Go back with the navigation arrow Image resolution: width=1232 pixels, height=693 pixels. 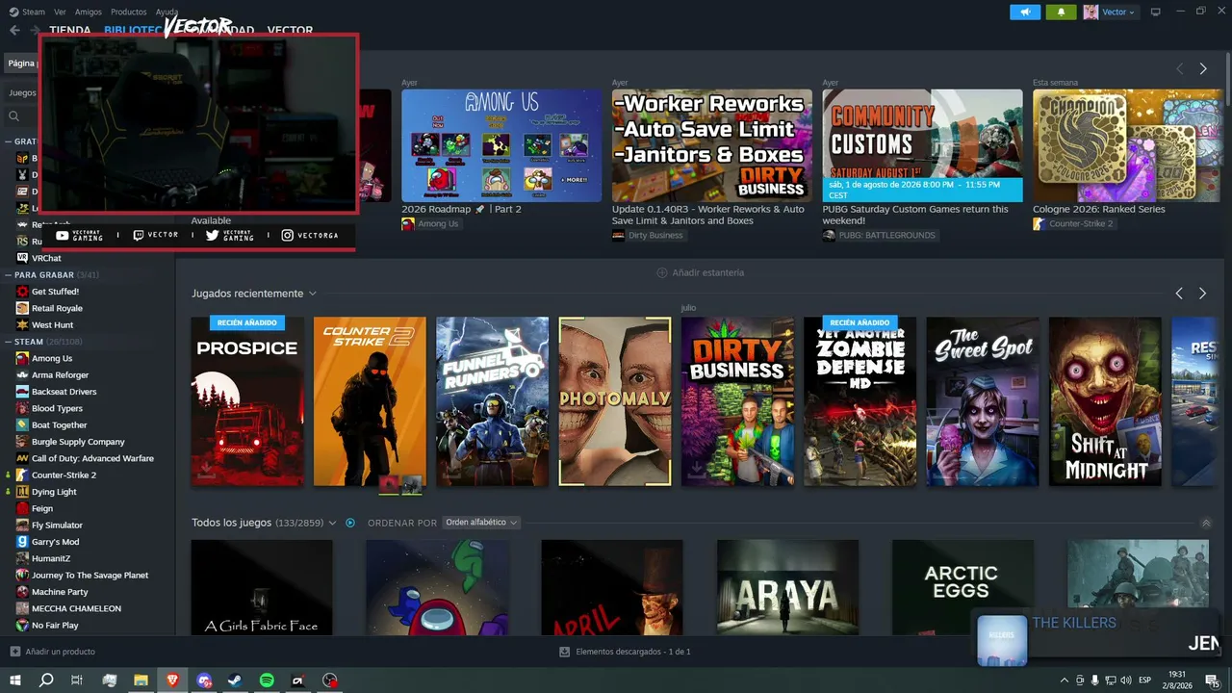pos(14,30)
